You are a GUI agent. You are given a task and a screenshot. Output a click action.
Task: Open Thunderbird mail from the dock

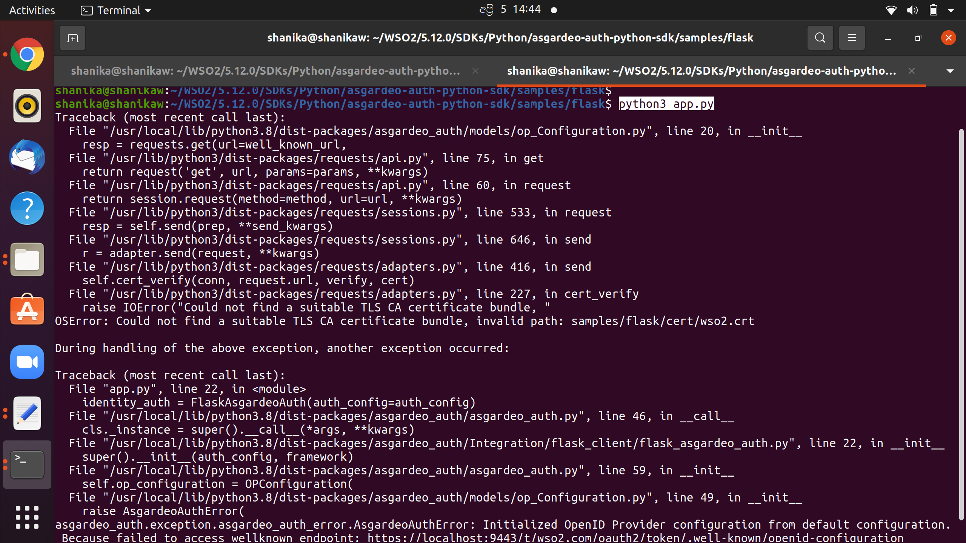27,157
